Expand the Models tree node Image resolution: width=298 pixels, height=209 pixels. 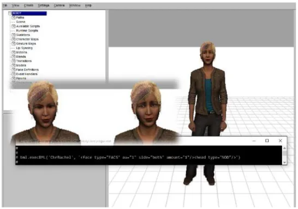(13, 65)
